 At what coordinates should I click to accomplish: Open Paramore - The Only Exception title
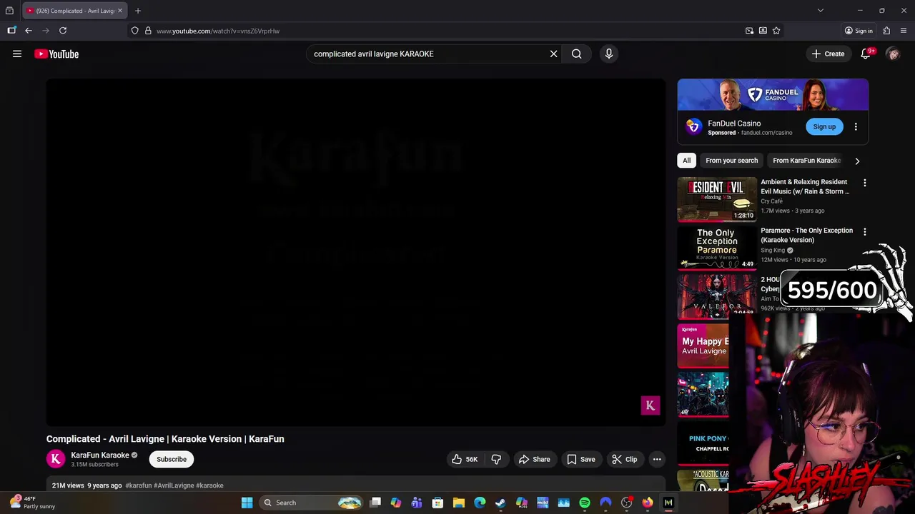(x=806, y=235)
